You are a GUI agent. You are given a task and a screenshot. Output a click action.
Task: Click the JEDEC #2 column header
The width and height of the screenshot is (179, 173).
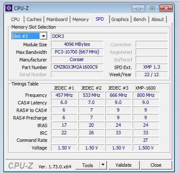click(x=91, y=88)
